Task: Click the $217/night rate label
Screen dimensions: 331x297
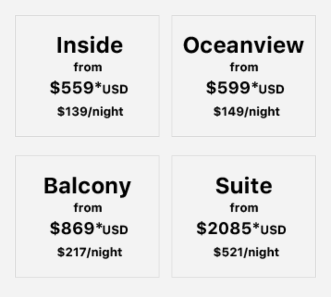Action: pyautogui.click(x=90, y=253)
